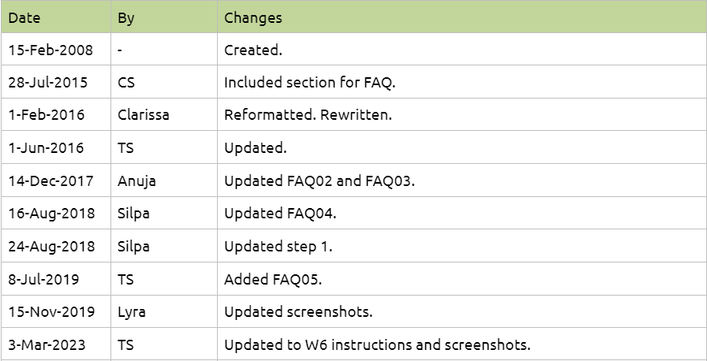Select the 28-Jul-2015 date cell
The height and width of the screenshot is (361, 707).
tap(48, 82)
